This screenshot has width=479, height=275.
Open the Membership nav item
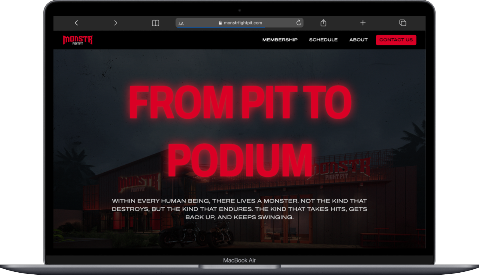[x=280, y=40]
